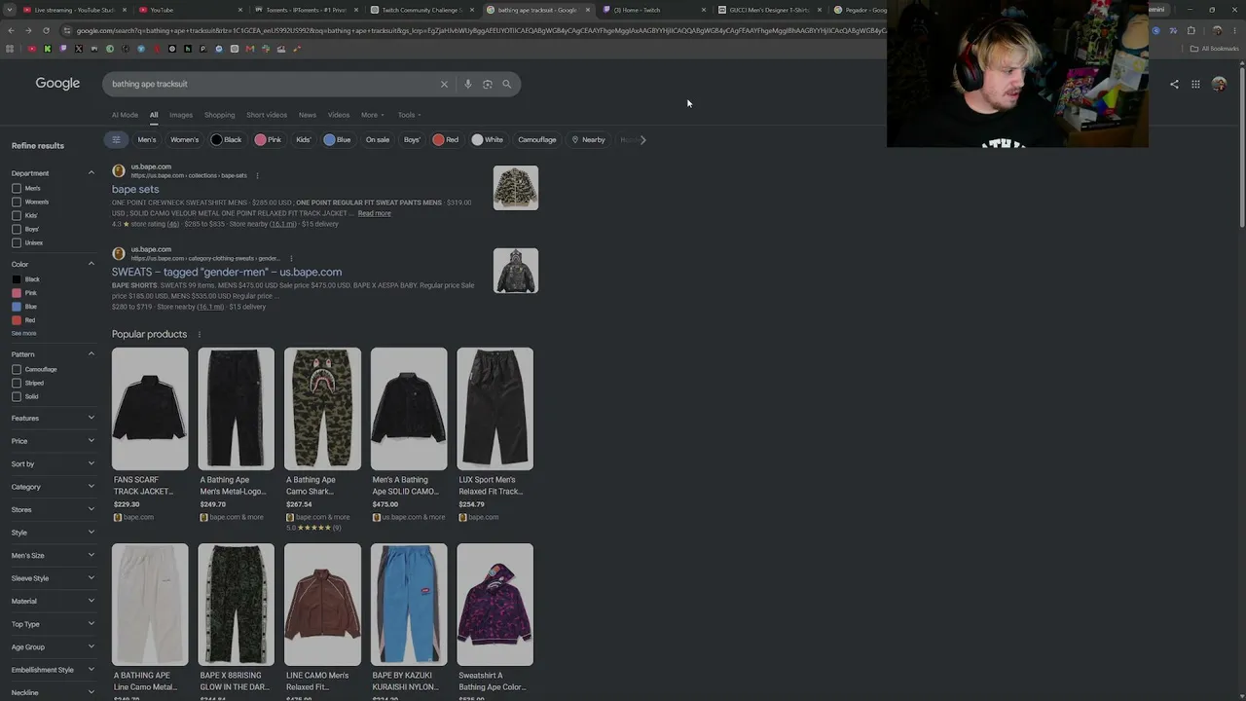Select the Blue color swatch in sidebar
The image size is (1246, 701).
pos(17,307)
